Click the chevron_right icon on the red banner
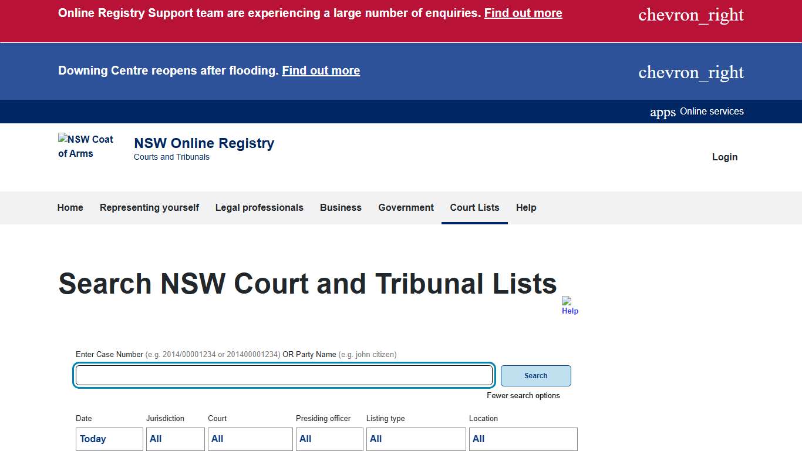This screenshot has height=451, width=802. pos(690,15)
